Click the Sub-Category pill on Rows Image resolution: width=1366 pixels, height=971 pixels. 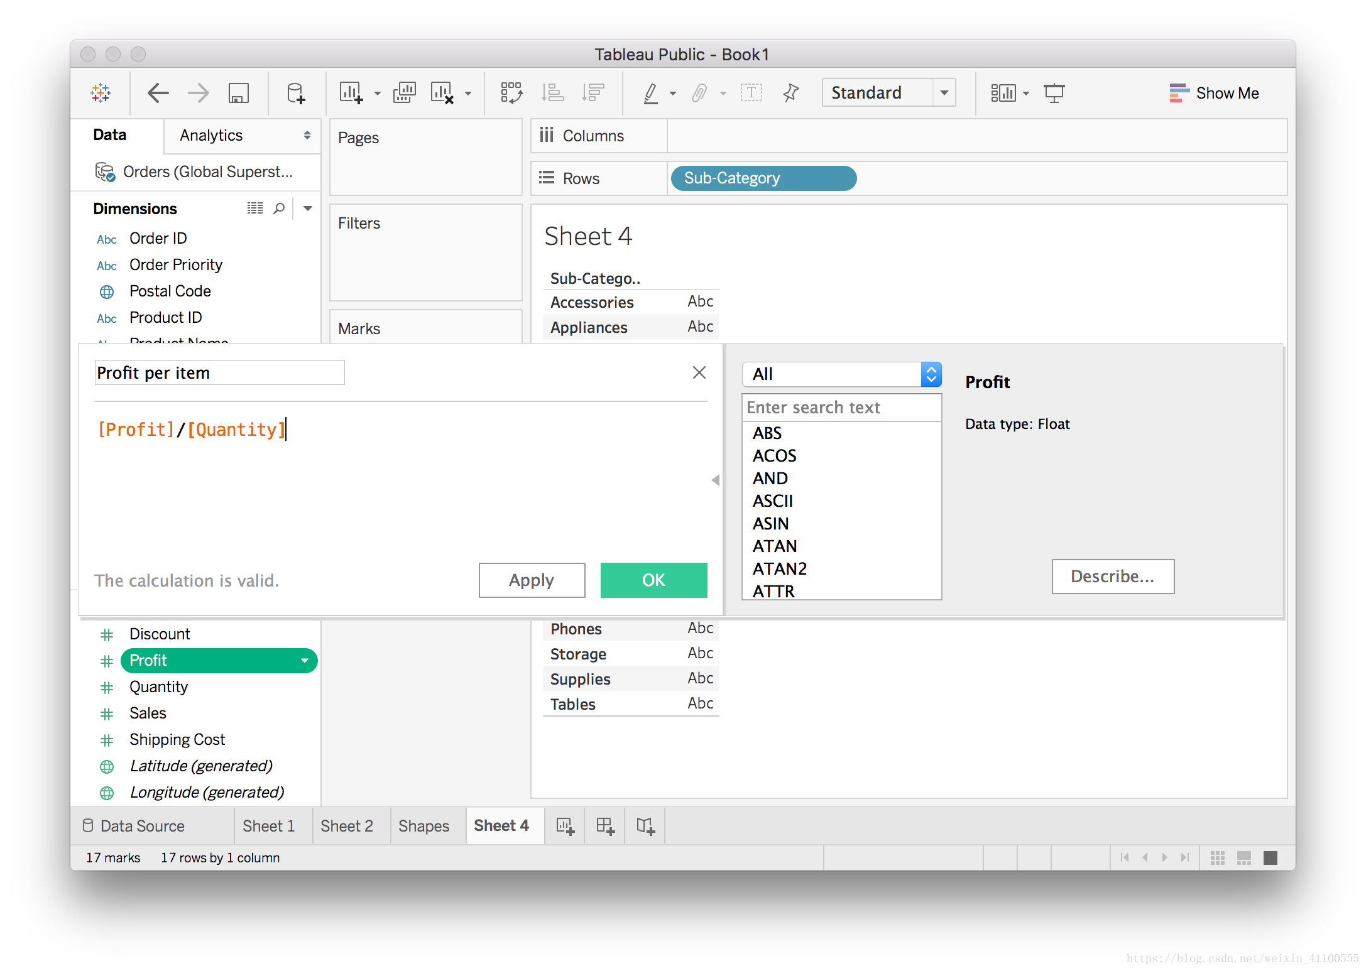[x=763, y=178]
